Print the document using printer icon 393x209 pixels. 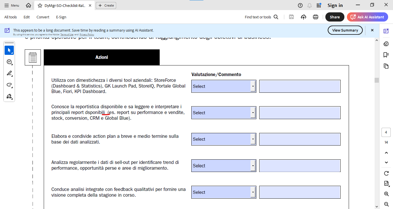(316, 17)
